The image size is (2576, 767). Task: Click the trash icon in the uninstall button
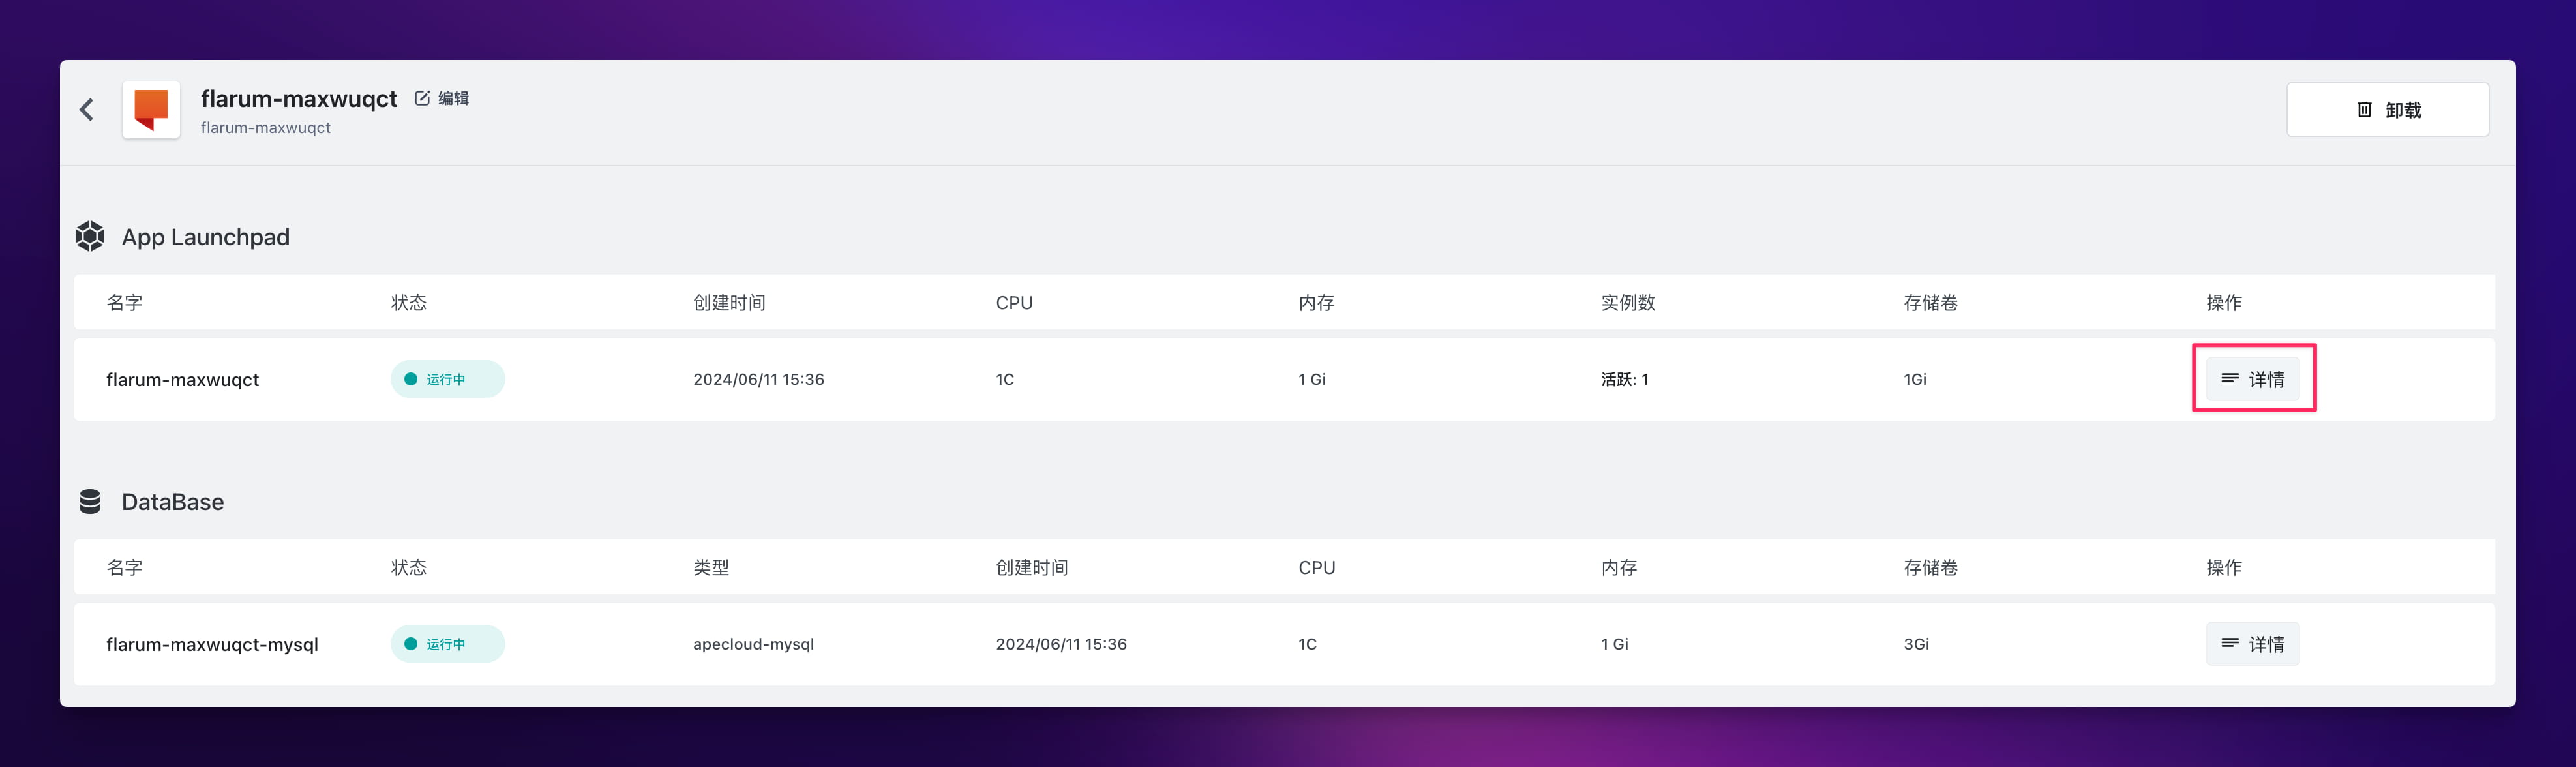(x=2364, y=110)
